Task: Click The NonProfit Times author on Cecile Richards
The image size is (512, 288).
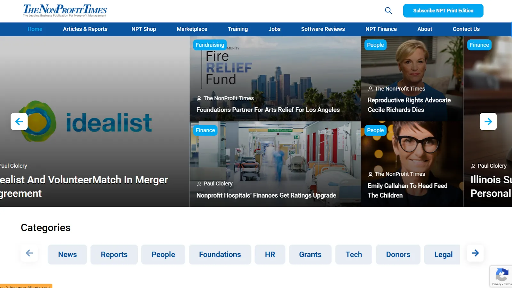Action: tap(400, 89)
